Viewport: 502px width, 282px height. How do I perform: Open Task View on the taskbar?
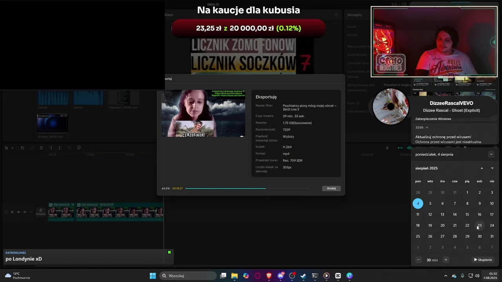(223, 276)
